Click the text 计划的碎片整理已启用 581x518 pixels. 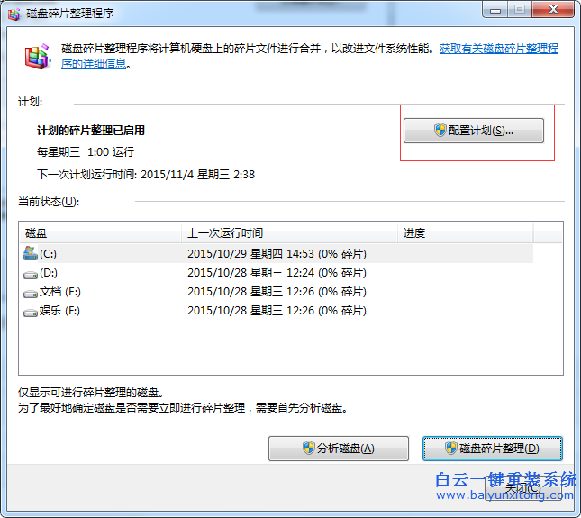[91, 131]
